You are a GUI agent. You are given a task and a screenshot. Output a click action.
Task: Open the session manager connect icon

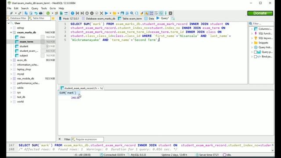pos(11,13)
